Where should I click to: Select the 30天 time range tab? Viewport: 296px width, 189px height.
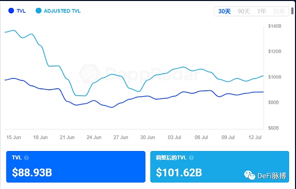(x=224, y=11)
